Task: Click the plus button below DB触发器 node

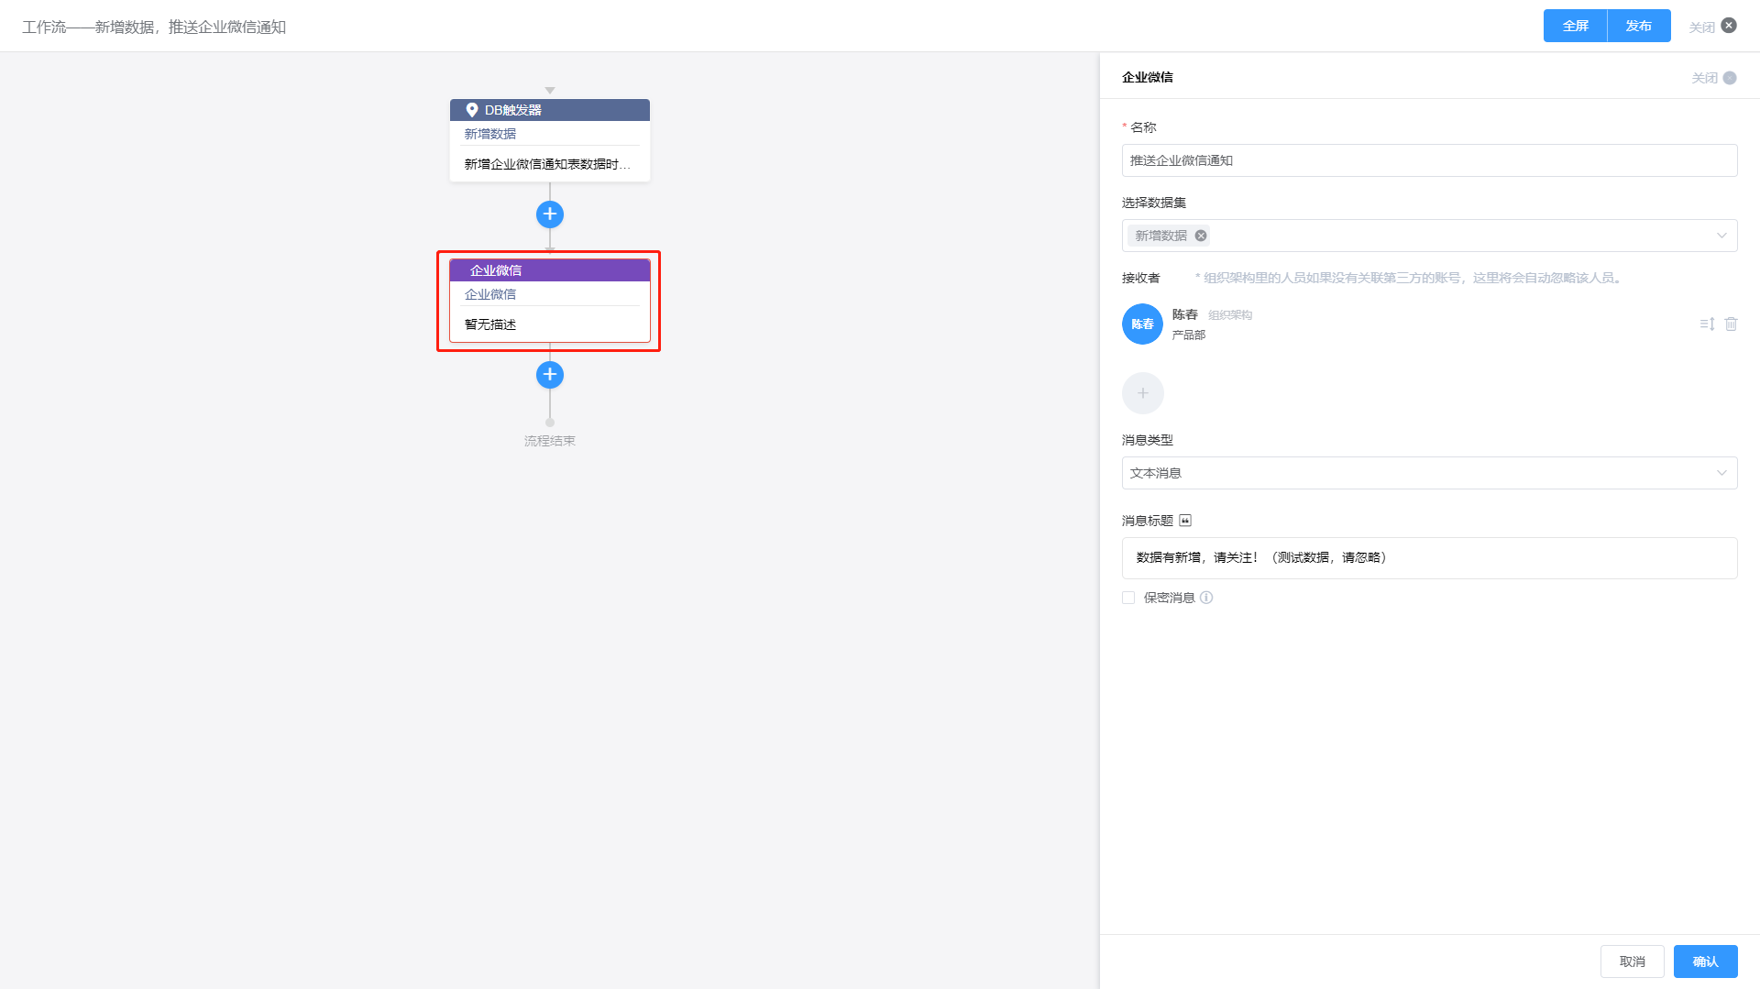Action: point(550,214)
